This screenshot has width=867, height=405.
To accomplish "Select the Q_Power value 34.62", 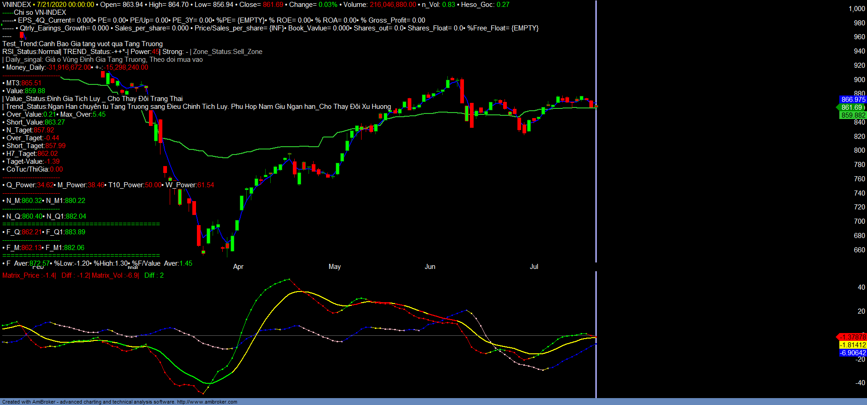I will (x=45, y=185).
